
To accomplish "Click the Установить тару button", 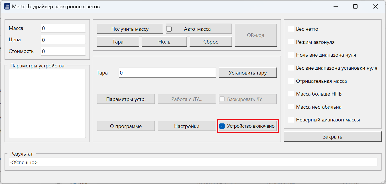I will click(247, 73).
